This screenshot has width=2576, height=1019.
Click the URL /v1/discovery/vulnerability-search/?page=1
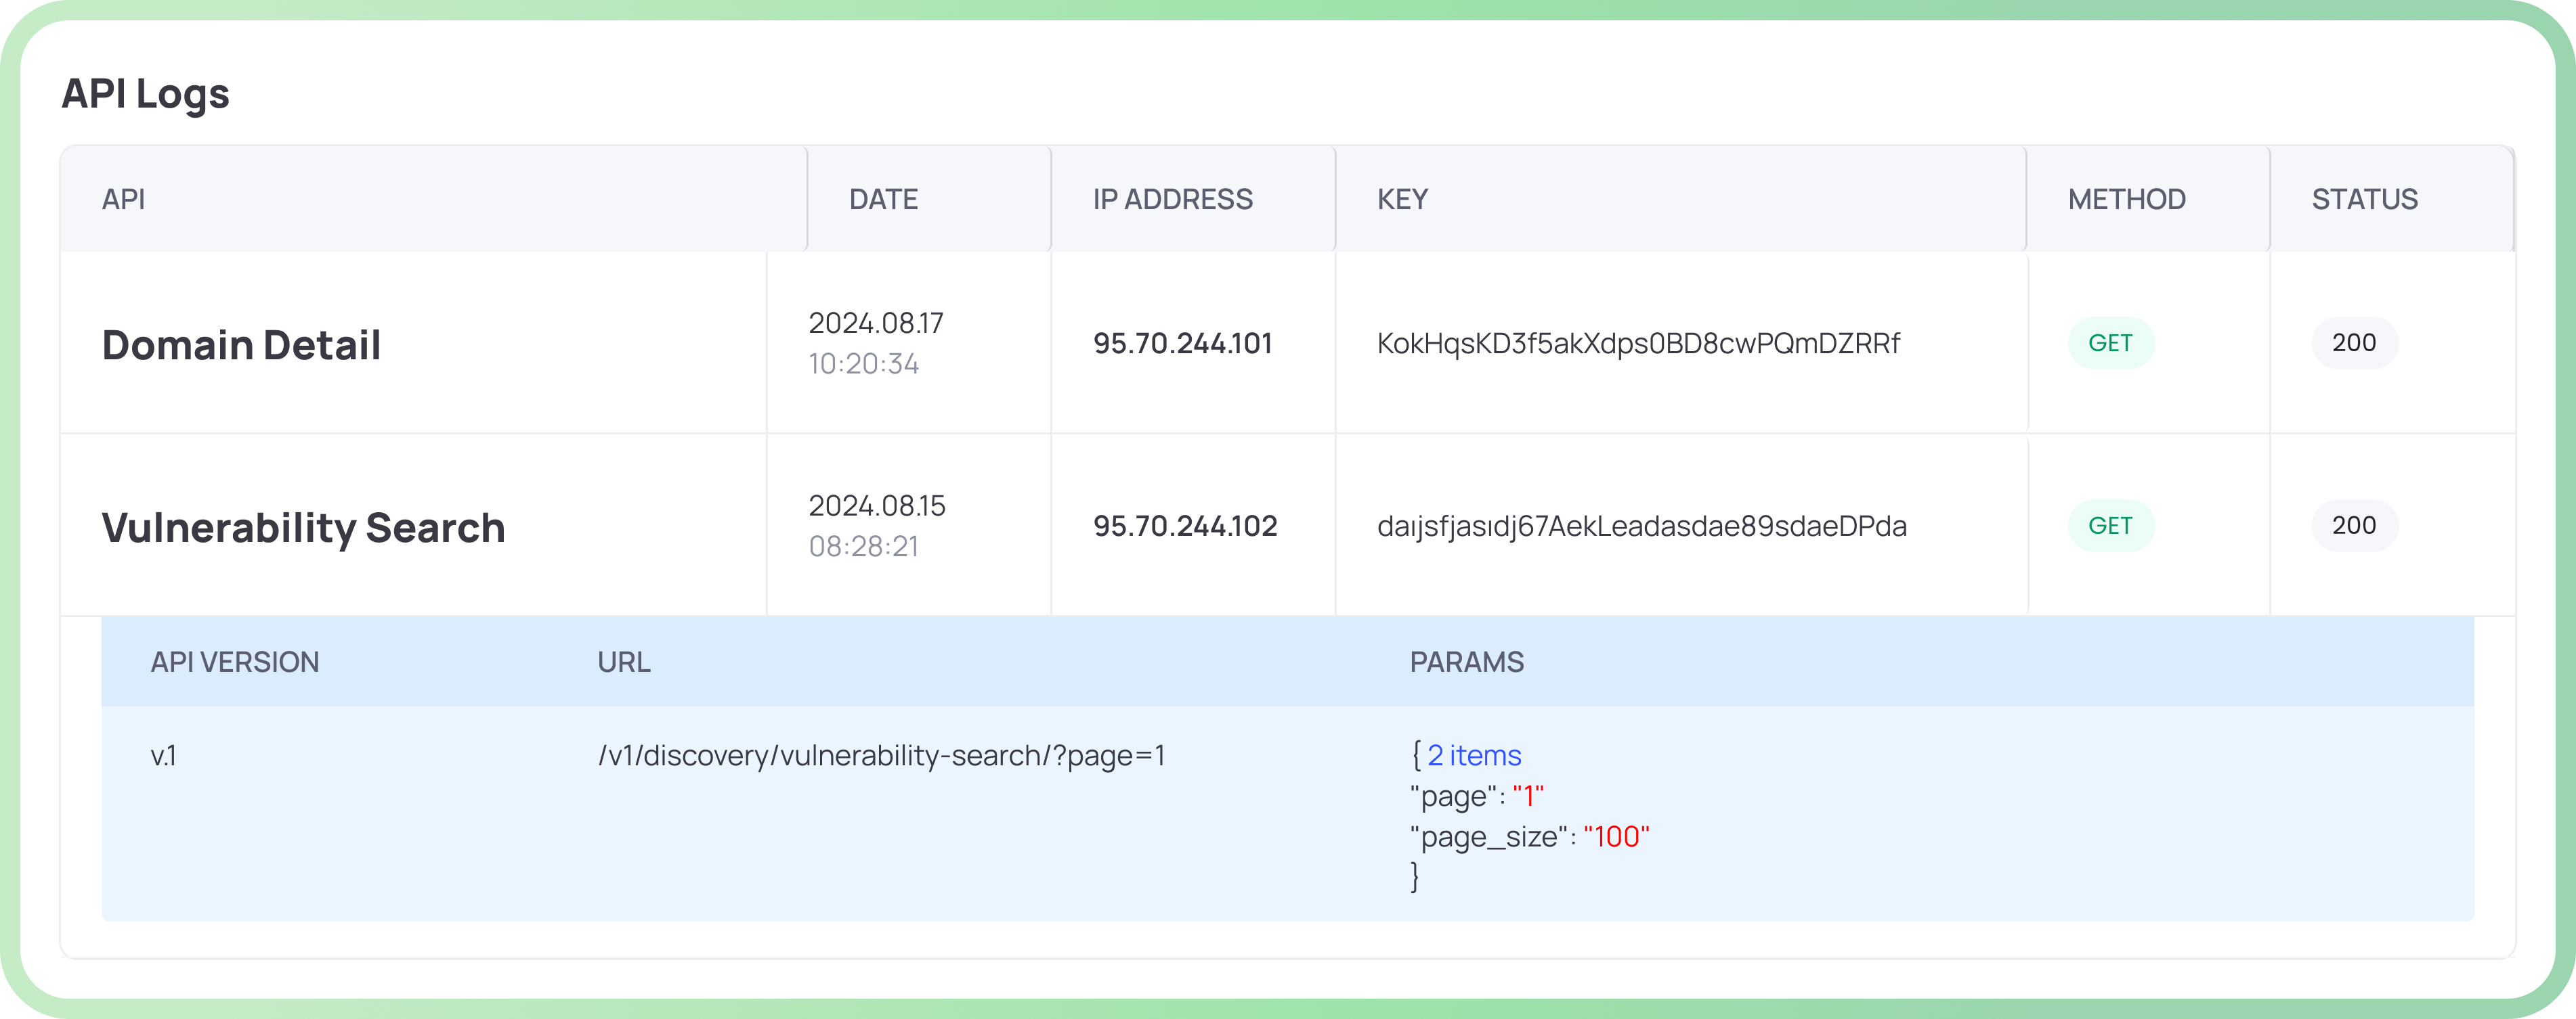884,756
